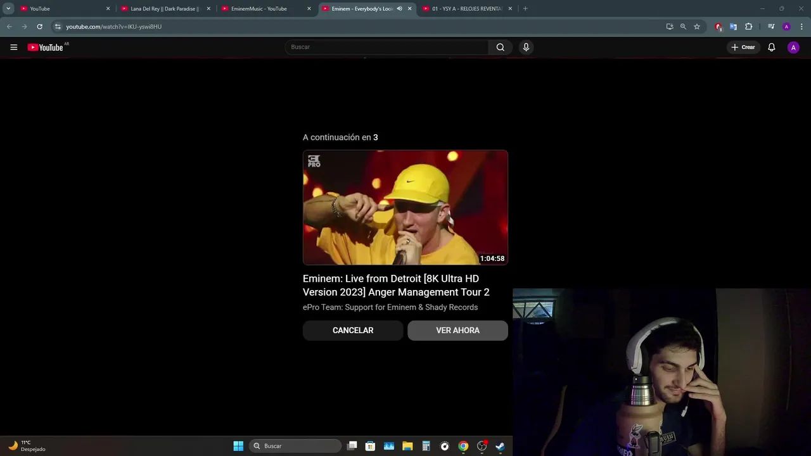Open the Windows Start menu
The height and width of the screenshot is (456, 811).
pos(238,446)
